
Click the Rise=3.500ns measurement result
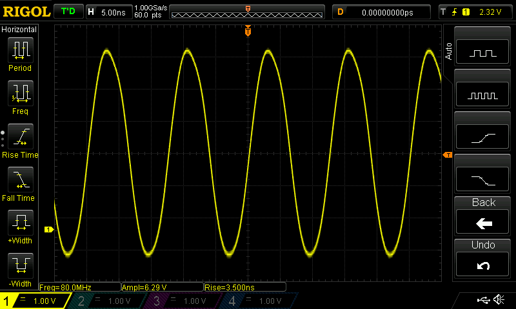[x=245, y=287]
